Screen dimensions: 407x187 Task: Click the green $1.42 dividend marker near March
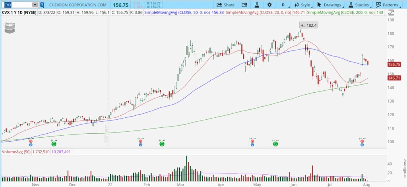point(162,143)
